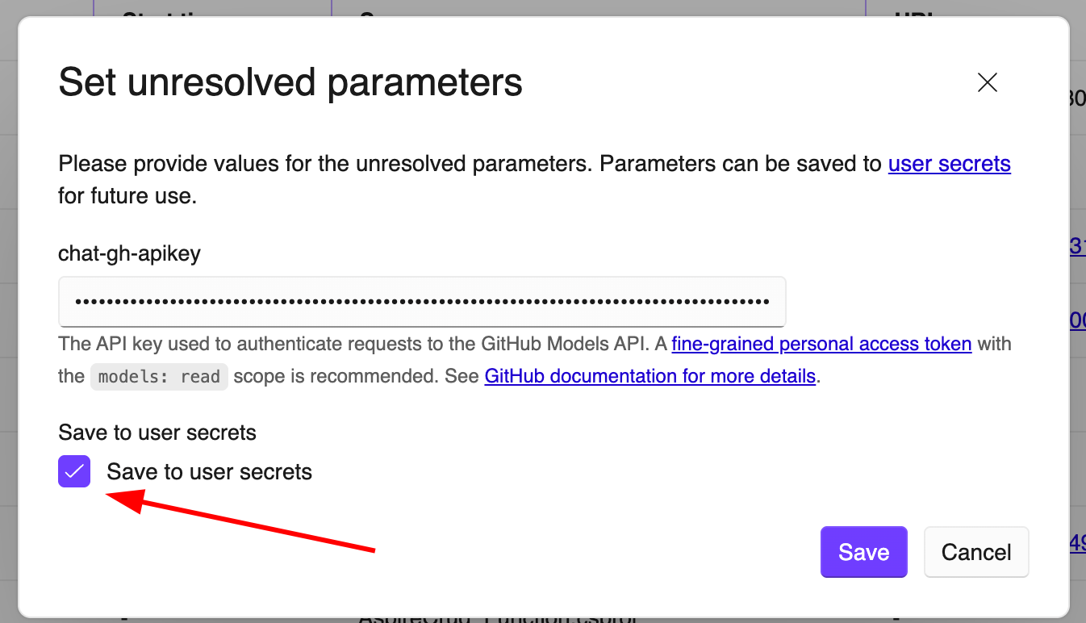
Task: Click the truncated background link beside the password field
Action: (1077, 320)
